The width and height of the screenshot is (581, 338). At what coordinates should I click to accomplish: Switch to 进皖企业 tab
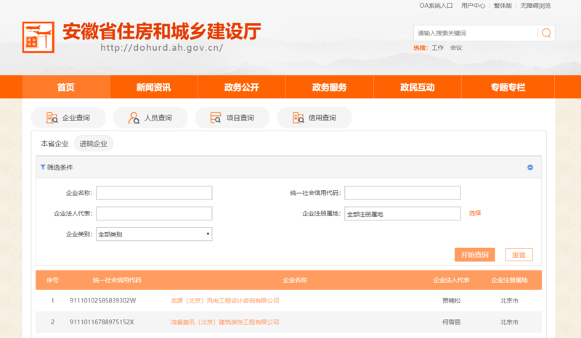point(94,144)
